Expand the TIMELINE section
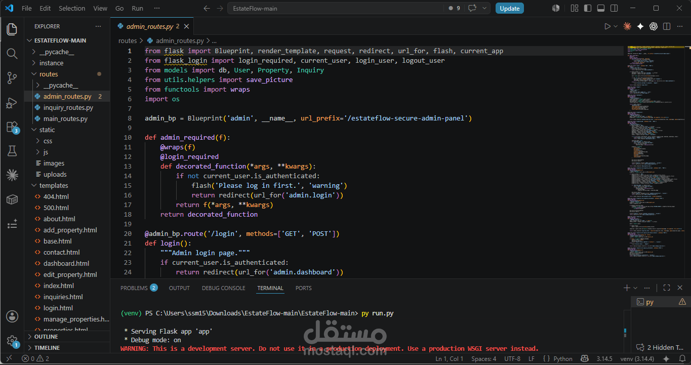Viewport: 691px width, 365px height. (x=47, y=348)
